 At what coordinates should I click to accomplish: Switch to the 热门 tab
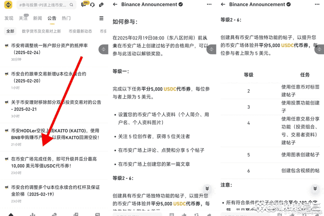(66, 18)
